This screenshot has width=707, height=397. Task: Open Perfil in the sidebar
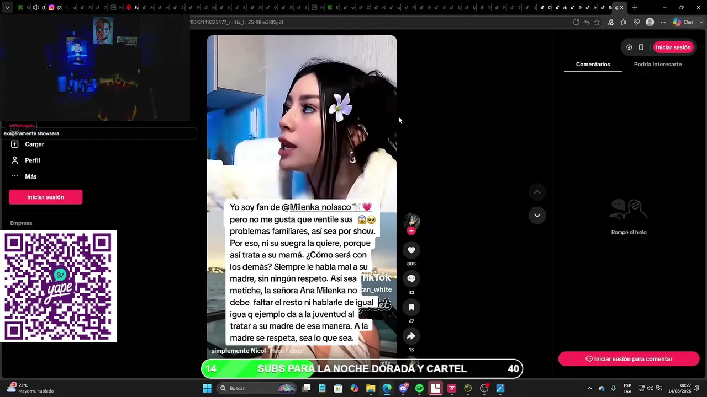(x=32, y=160)
